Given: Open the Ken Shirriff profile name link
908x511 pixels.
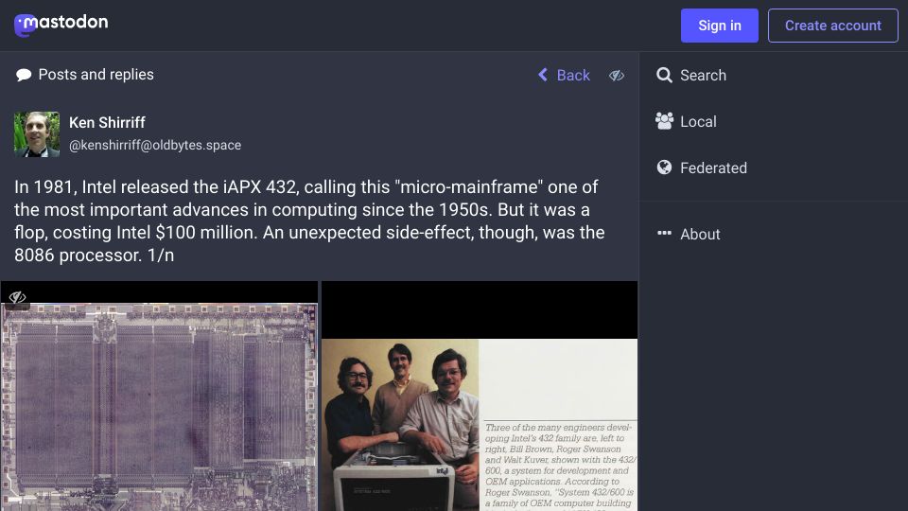Looking at the screenshot, I should [x=107, y=123].
